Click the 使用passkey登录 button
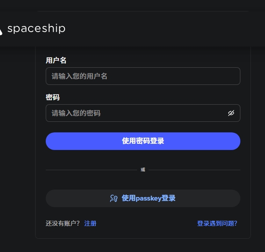This screenshot has width=265, height=252. point(143,198)
